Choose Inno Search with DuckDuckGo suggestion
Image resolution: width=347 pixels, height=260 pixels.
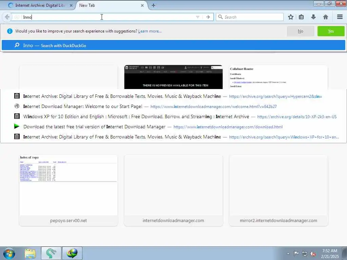[x=173, y=45]
